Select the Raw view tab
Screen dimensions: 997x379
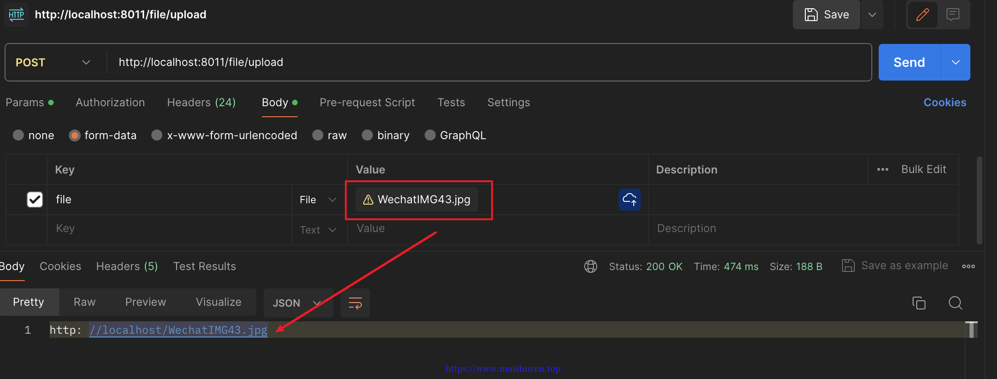(84, 302)
